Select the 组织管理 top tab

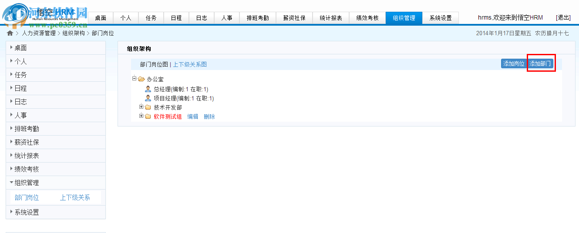click(x=404, y=18)
